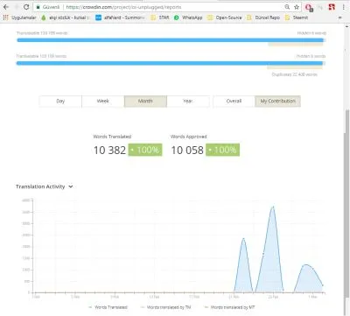Open the WhatsApp bookmark

point(188,18)
